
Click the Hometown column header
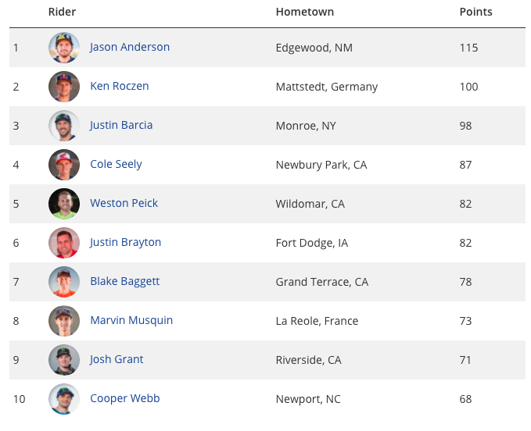pos(305,12)
